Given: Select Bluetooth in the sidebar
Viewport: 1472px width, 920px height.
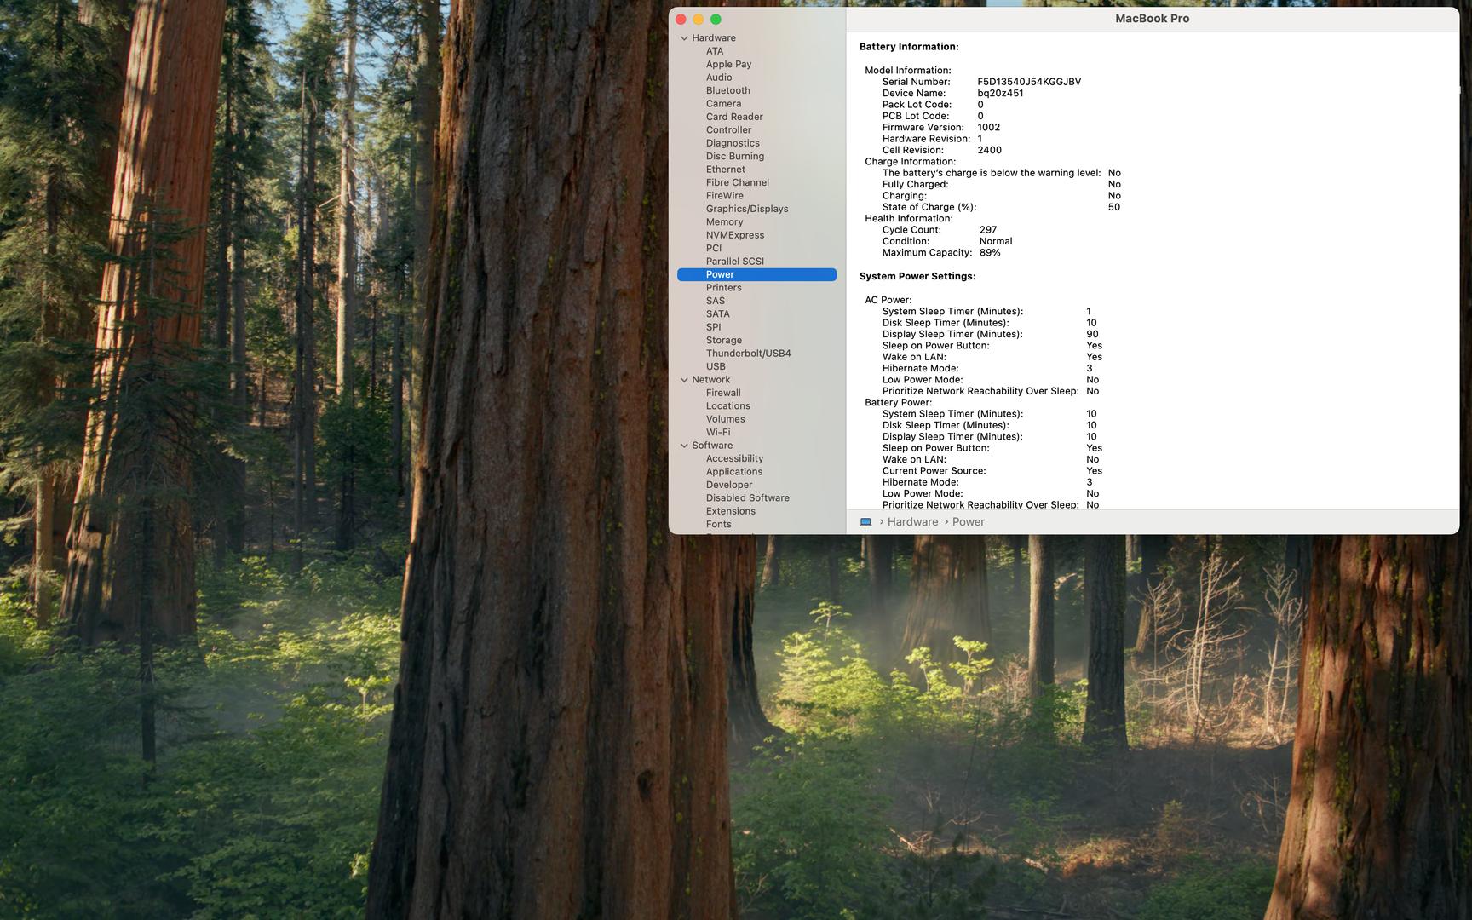Looking at the screenshot, I should click(727, 90).
